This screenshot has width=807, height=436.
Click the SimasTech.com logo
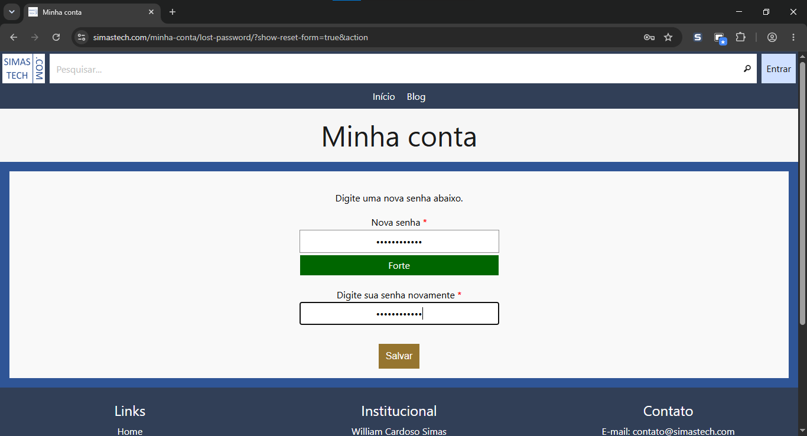[24, 69]
